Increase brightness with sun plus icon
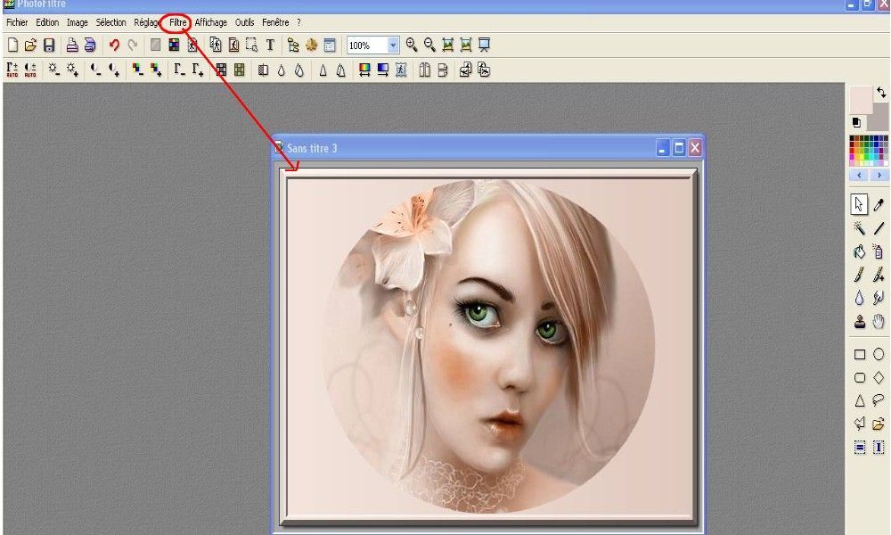The image size is (891, 535). coord(72,70)
